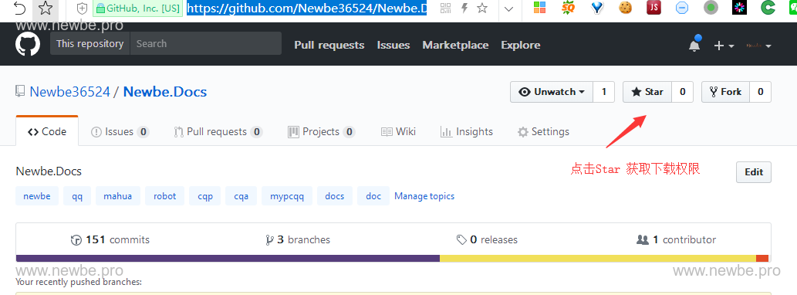This screenshot has width=797, height=295.
Task: Click purple segment of language bar
Action: (228, 259)
